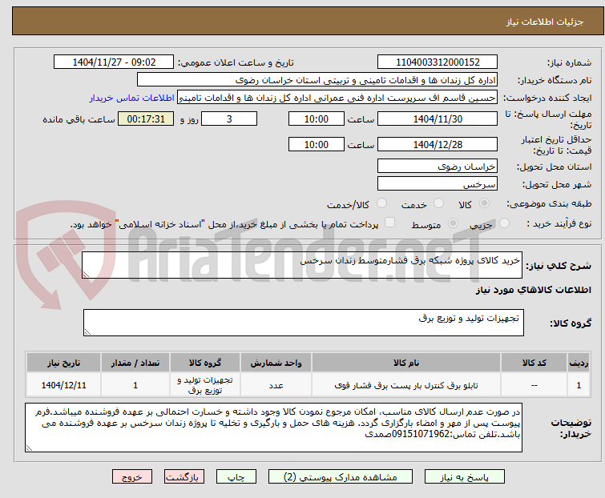Click the گروه کالا table column header

click(x=205, y=363)
